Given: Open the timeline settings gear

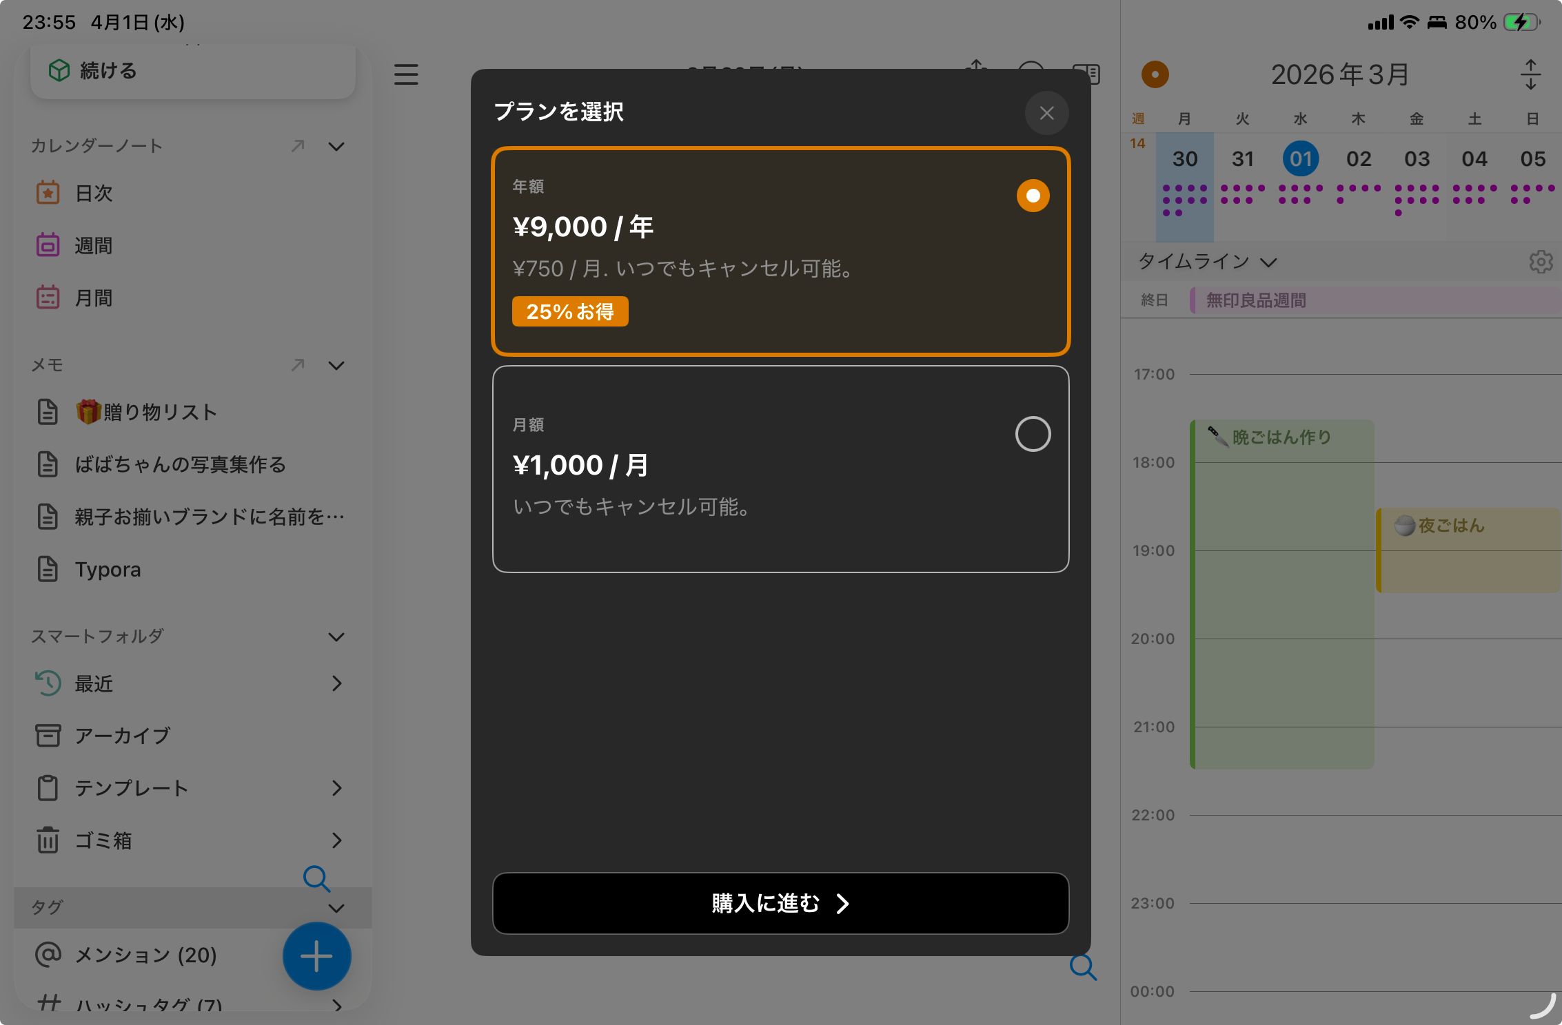Looking at the screenshot, I should coord(1541,262).
